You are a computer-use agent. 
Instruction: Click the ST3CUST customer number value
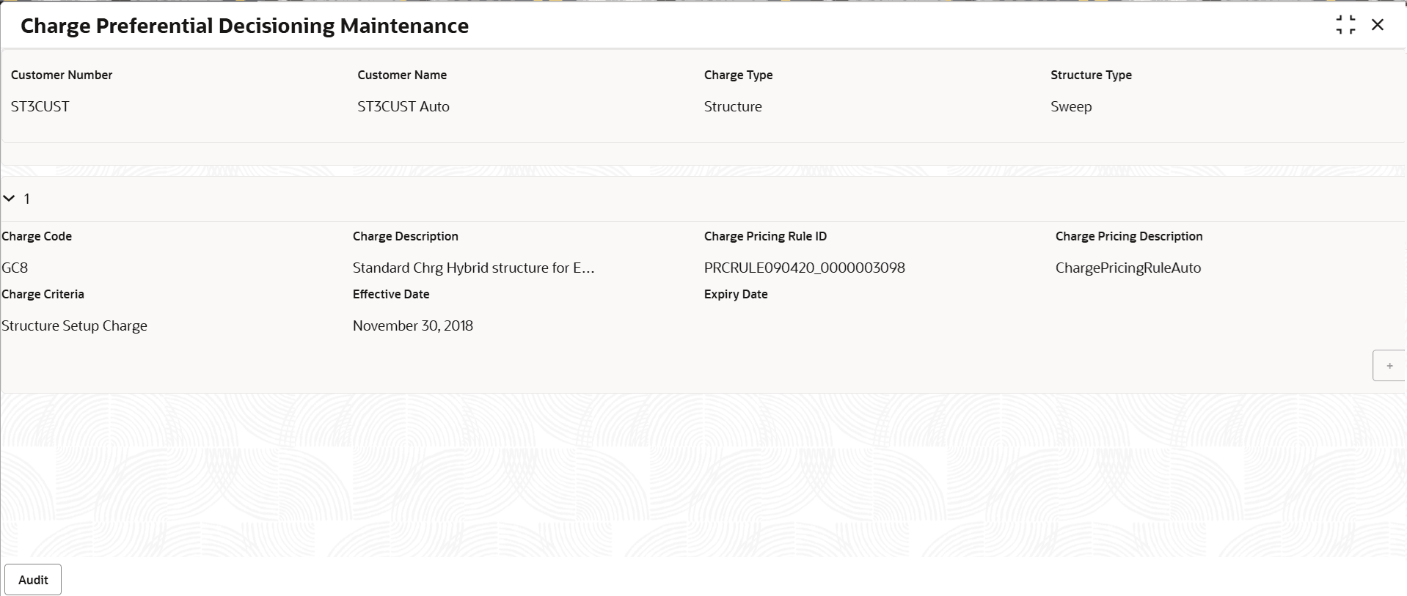pos(40,106)
